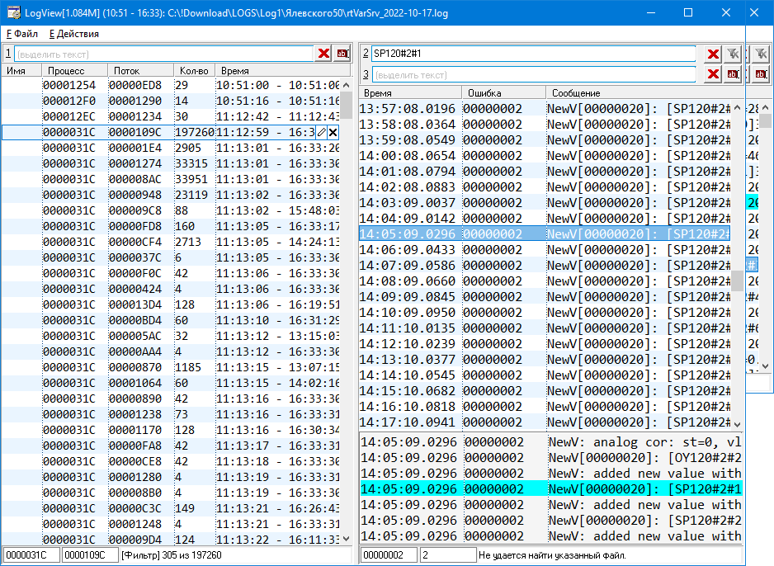
Task: Click the funnel icon in the background window
Action: [x=761, y=54]
